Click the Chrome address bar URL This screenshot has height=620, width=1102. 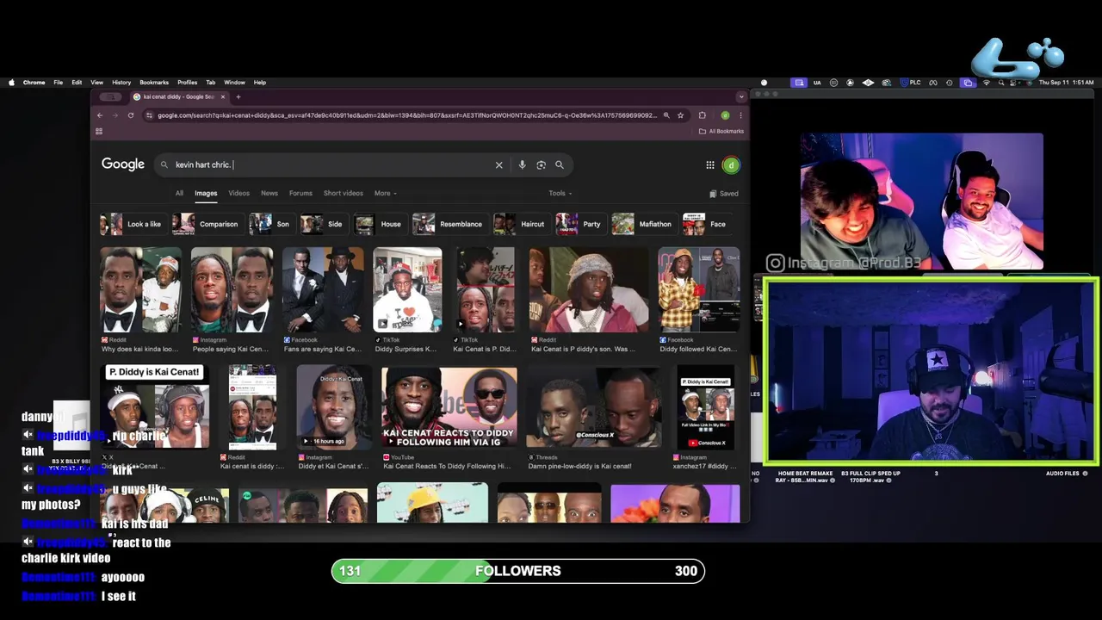(x=406, y=115)
